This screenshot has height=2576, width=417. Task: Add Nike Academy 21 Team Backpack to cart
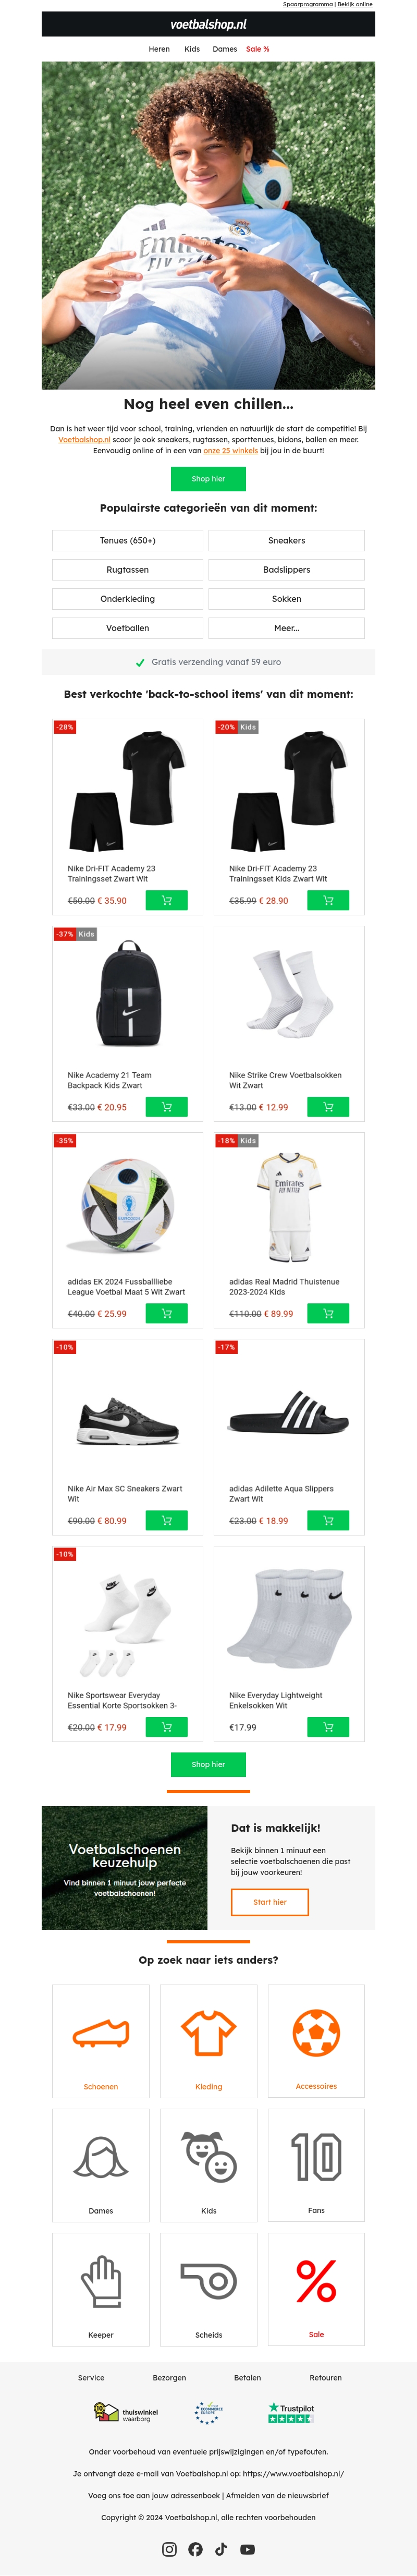pos(166,1107)
